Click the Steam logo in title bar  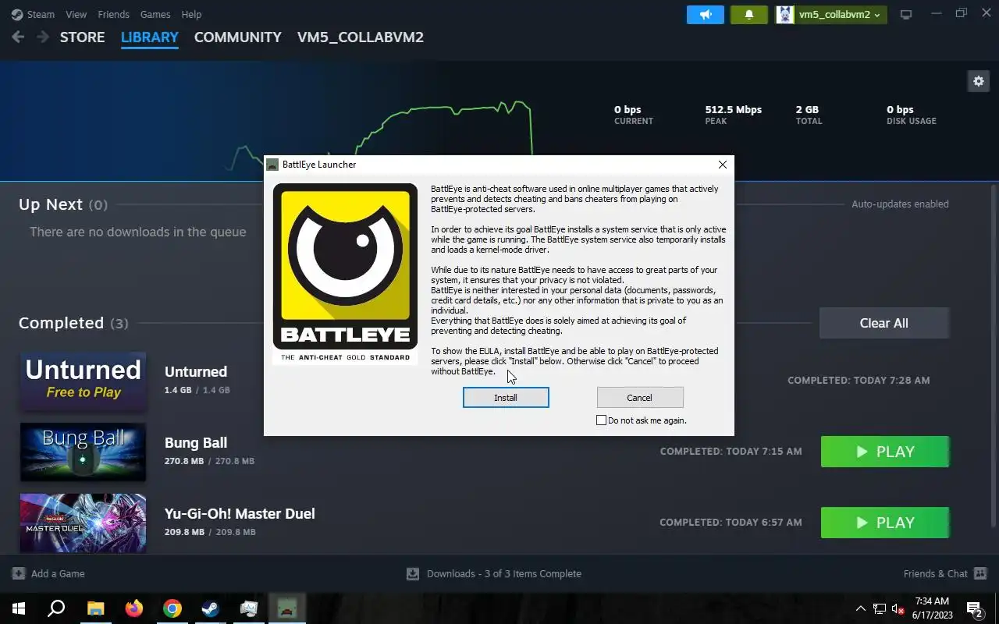tap(17, 14)
